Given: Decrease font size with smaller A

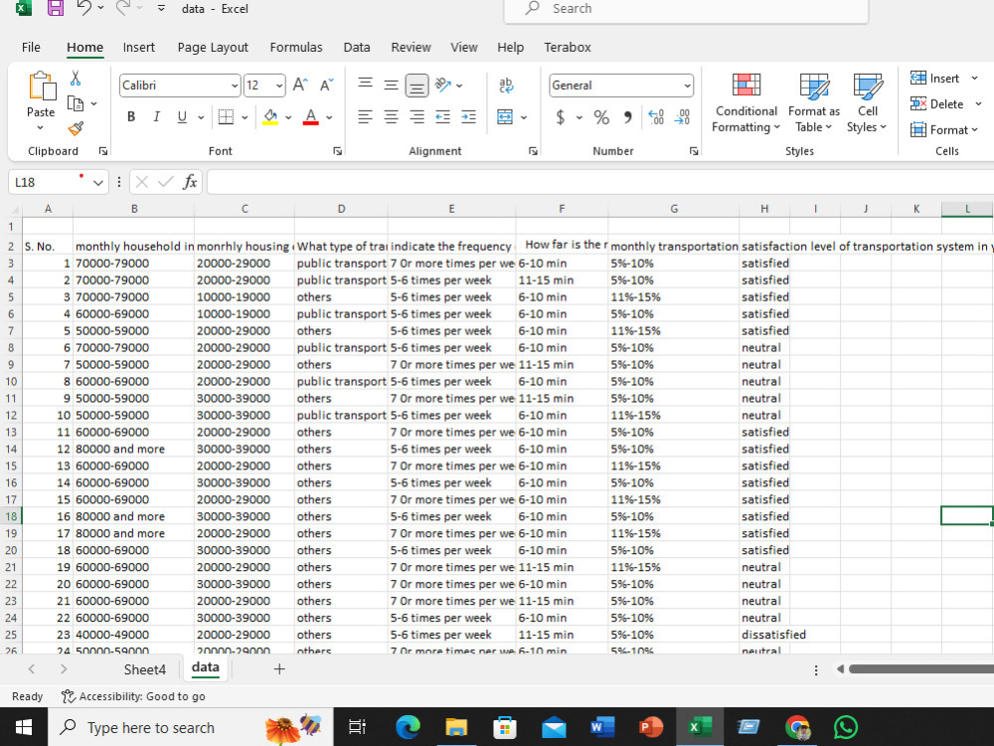Looking at the screenshot, I should tap(326, 85).
